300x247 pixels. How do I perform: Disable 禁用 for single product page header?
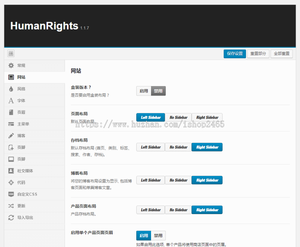pyautogui.click(x=158, y=235)
